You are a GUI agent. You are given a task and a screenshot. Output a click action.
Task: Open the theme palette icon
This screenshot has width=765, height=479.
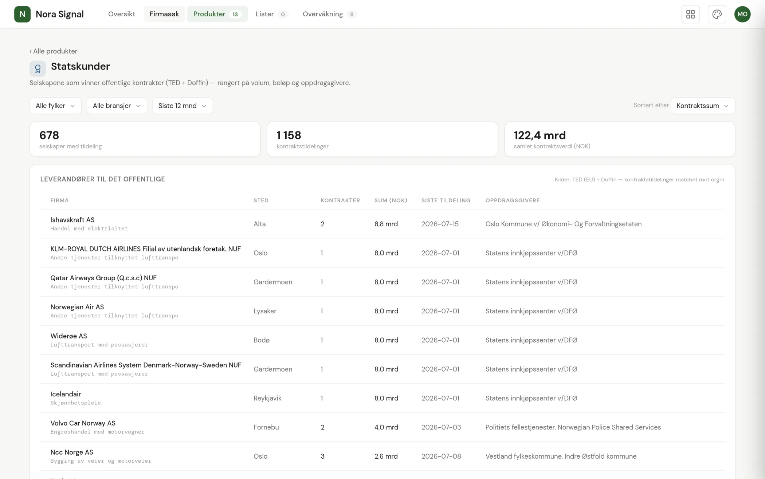(x=717, y=14)
